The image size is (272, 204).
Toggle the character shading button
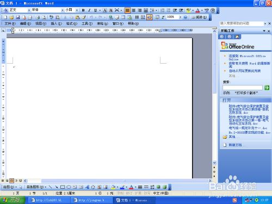pos(111,10)
